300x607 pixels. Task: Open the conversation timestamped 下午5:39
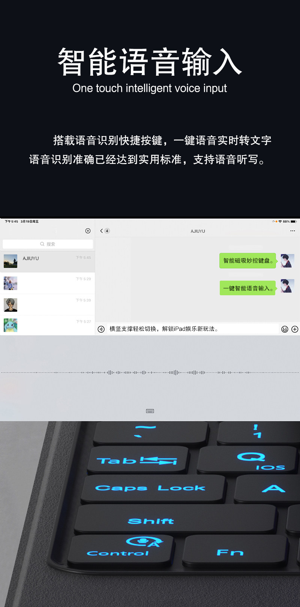47,305
